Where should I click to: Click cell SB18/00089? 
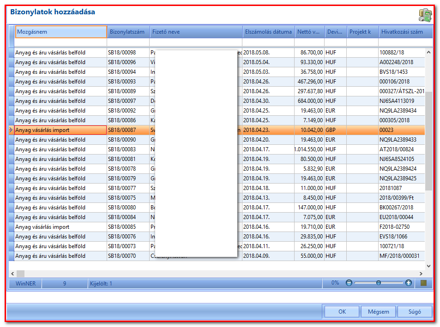click(x=128, y=91)
